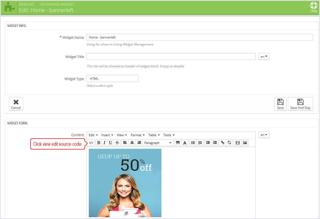Go to Leo Manage Widgets breadcrumb
This screenshot has width=320, height=219.
[57, 4]
